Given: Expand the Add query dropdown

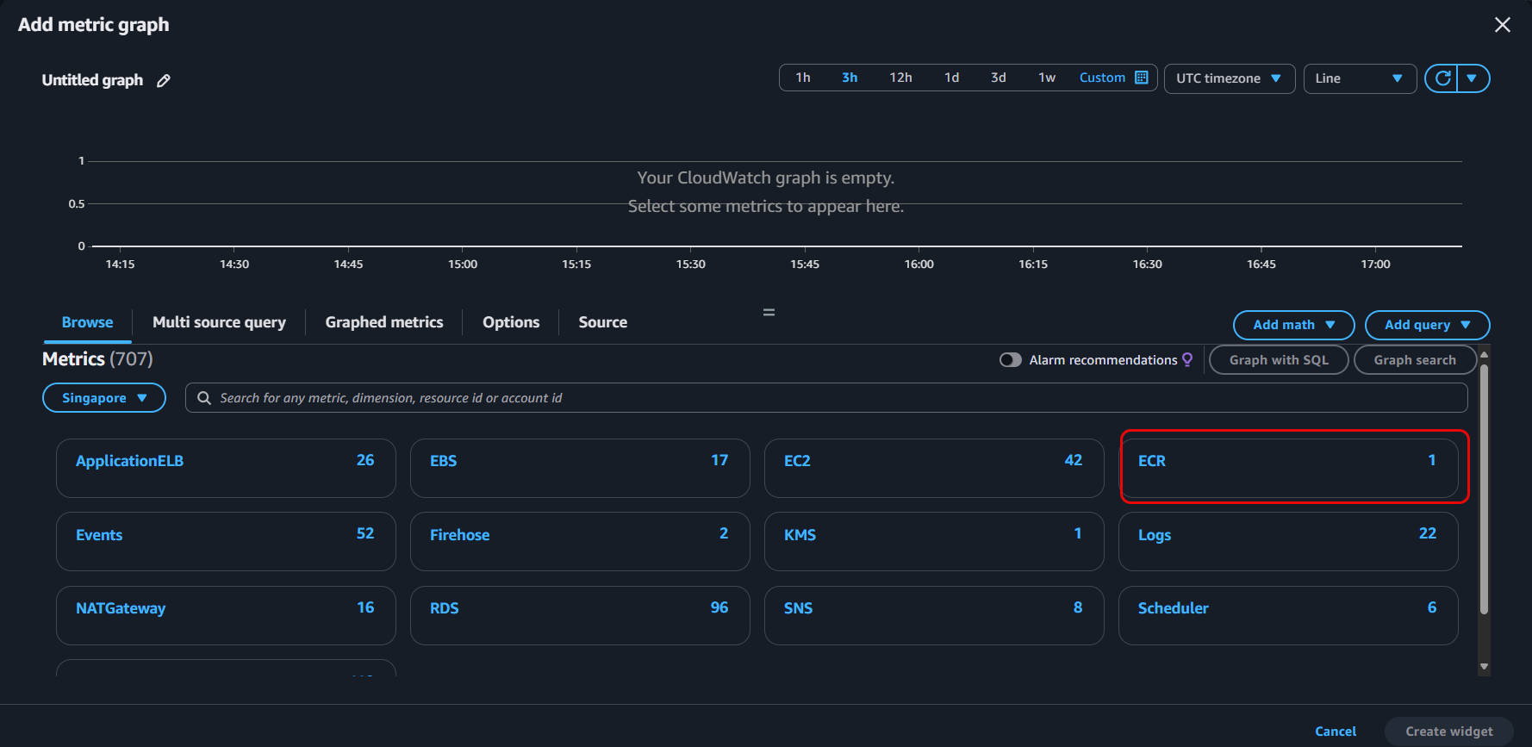Looking at the screenshot, I should [x=1427, y=325].
